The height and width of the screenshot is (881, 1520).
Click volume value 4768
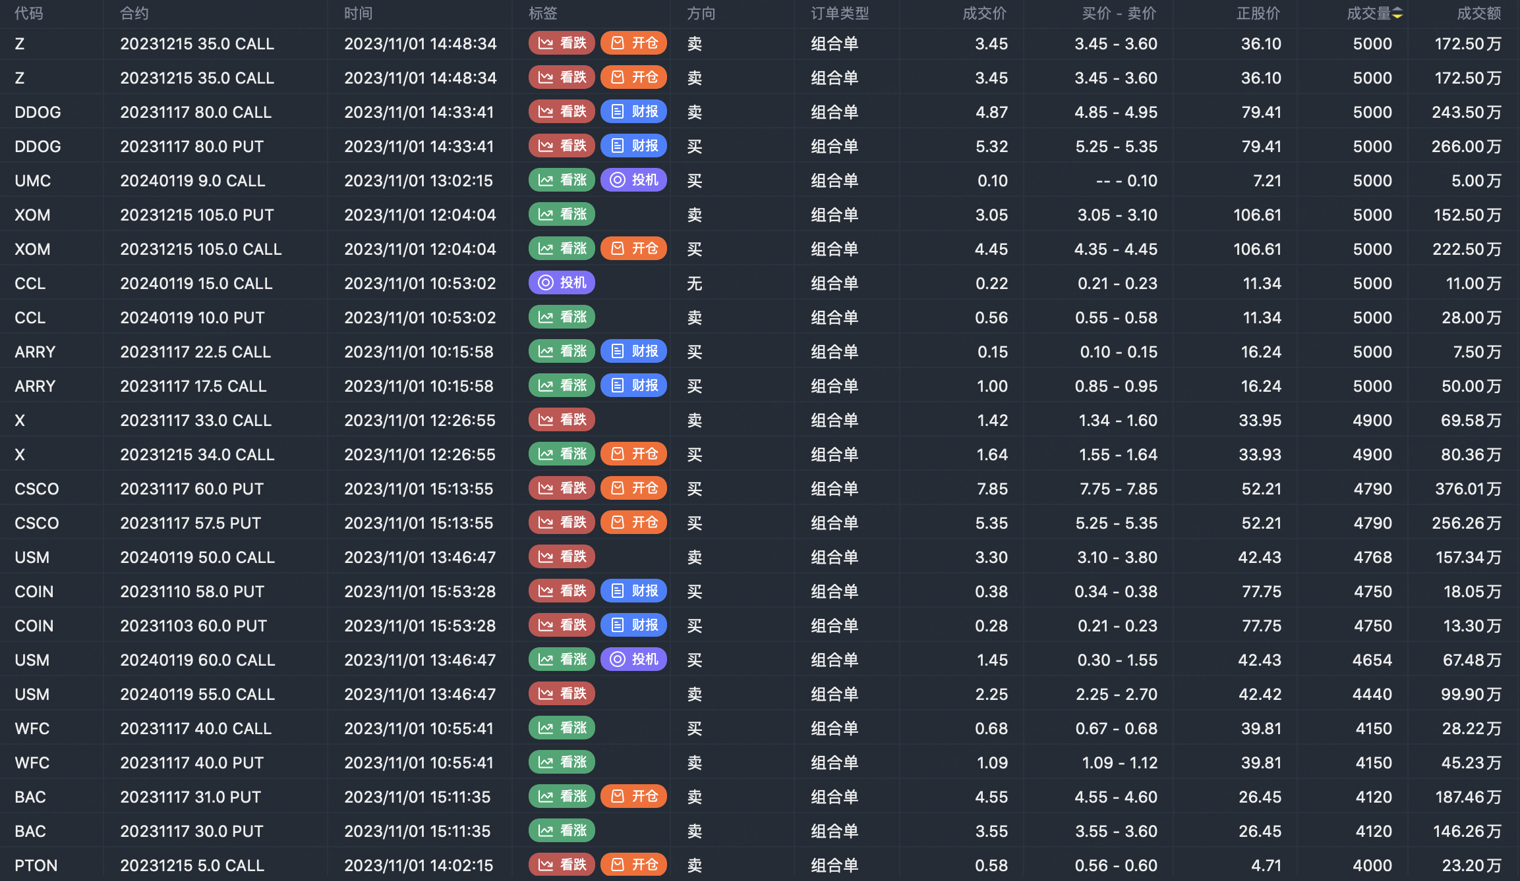[1373, 557]
